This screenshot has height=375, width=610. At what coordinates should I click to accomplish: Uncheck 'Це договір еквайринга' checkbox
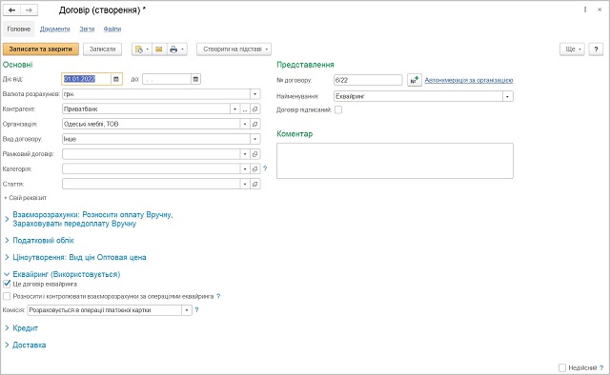[x=7, y=284]
